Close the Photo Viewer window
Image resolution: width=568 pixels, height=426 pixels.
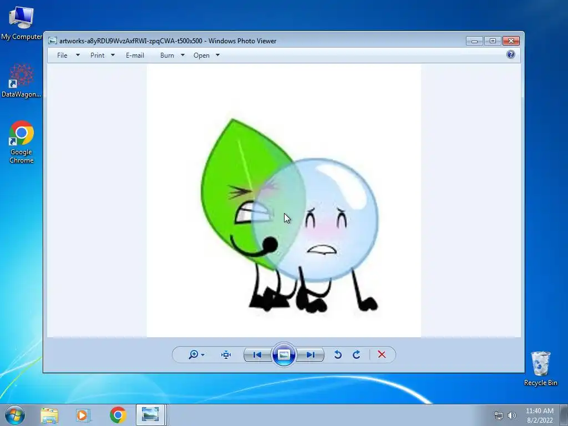(511, 41)
